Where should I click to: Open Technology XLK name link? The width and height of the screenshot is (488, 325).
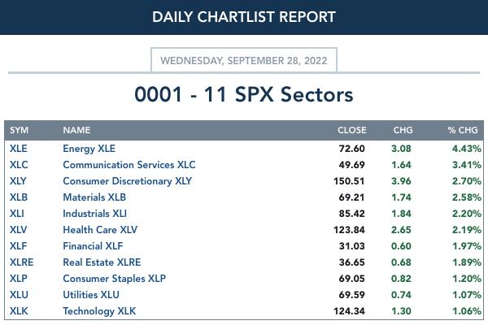pyautogui.click(x=99, y=311)
